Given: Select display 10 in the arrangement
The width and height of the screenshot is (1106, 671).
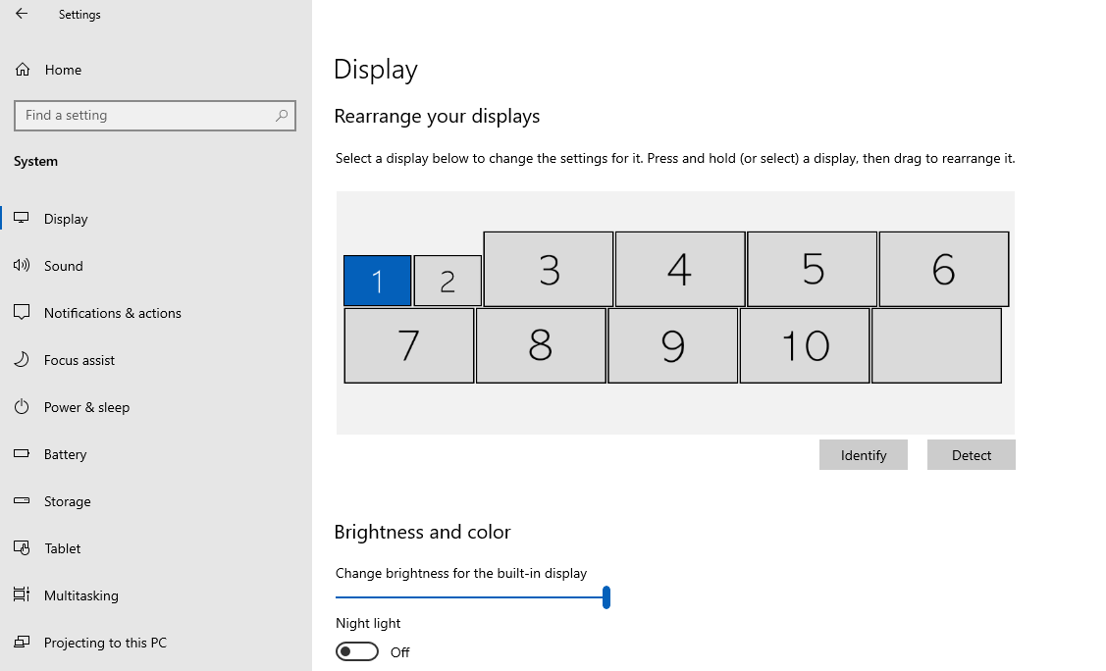Looking at the screenshot, I should coord(804,345).
